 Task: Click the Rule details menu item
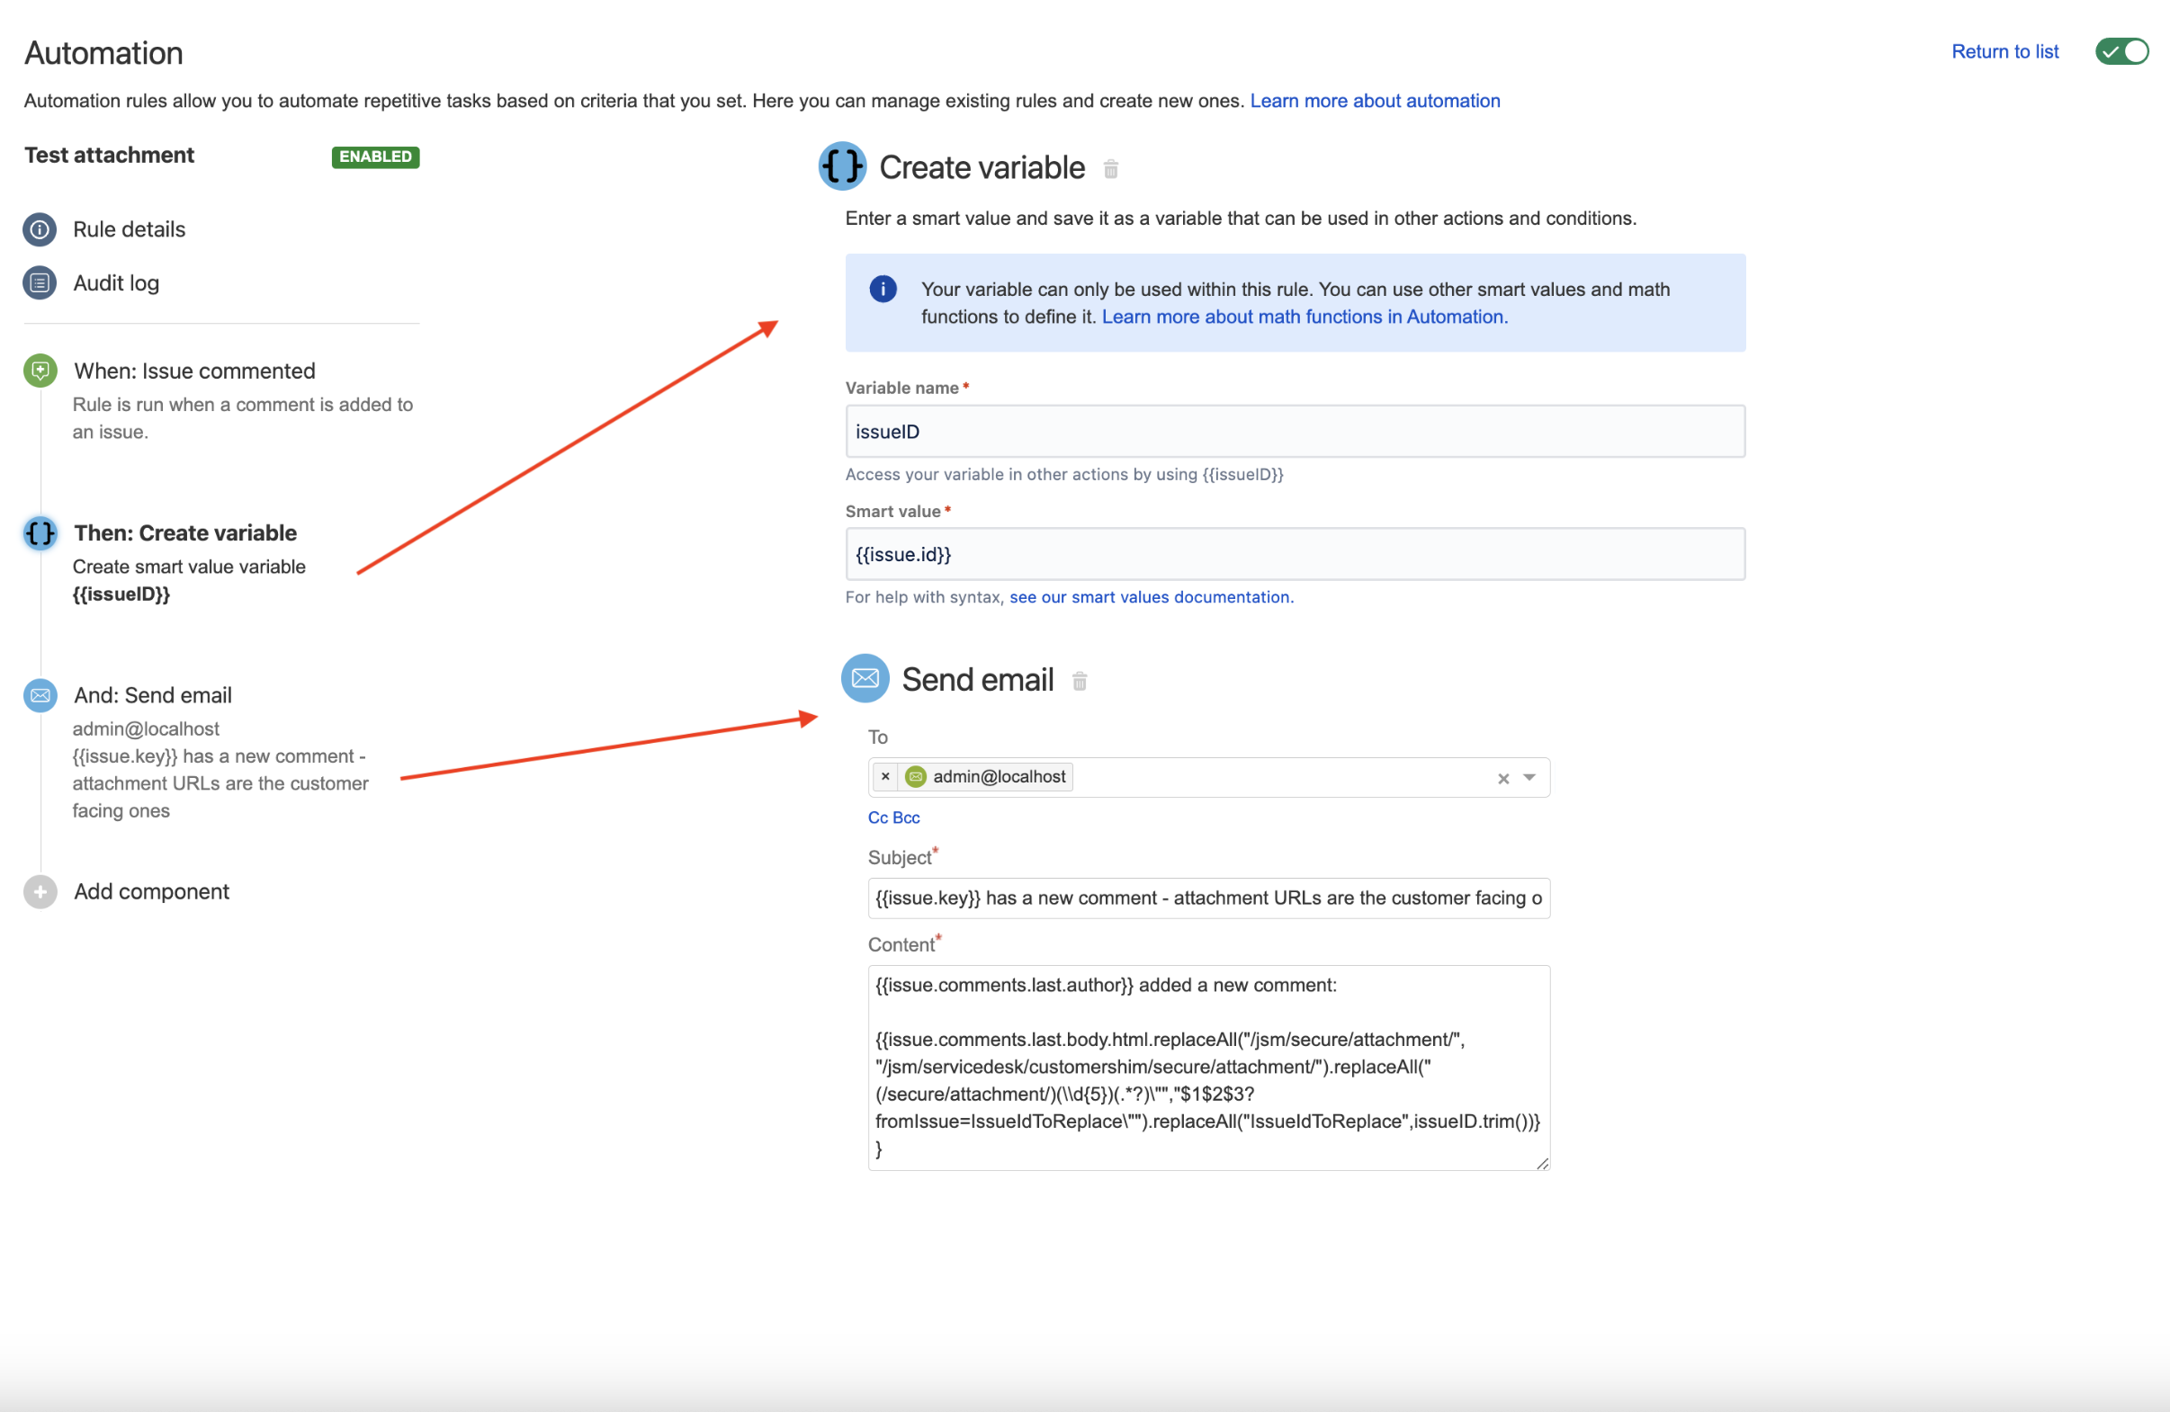click(x=131, y=228)
